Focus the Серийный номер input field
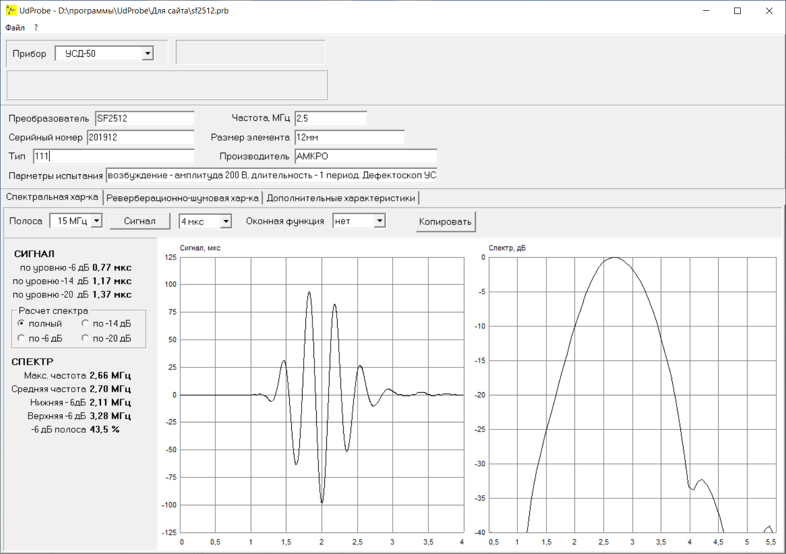 coord(140,138)
